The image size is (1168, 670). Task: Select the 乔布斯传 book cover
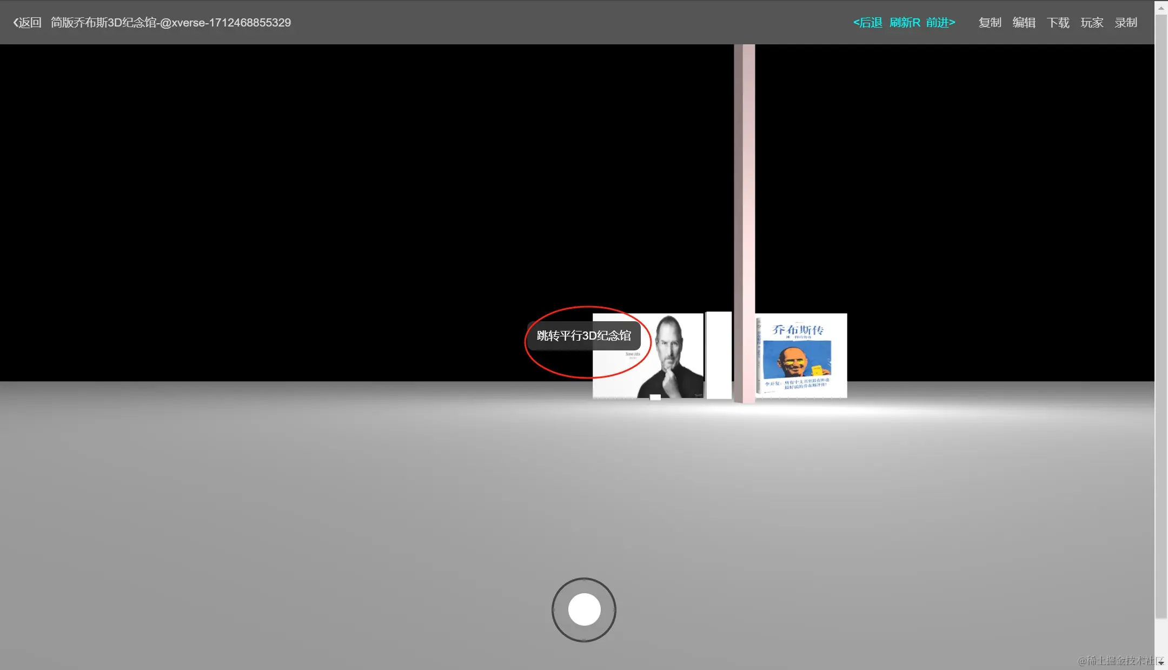click(801, 355)
